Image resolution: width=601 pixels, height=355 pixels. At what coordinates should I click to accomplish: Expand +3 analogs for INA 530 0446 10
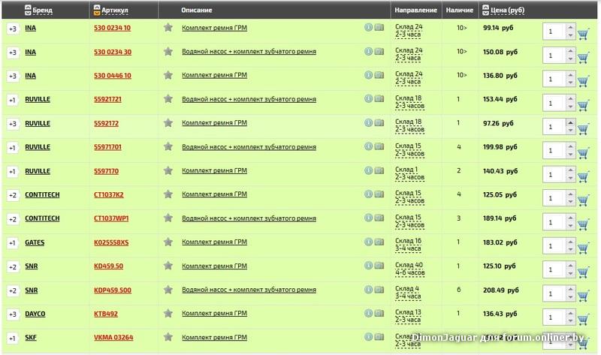(x=13, y=77)
